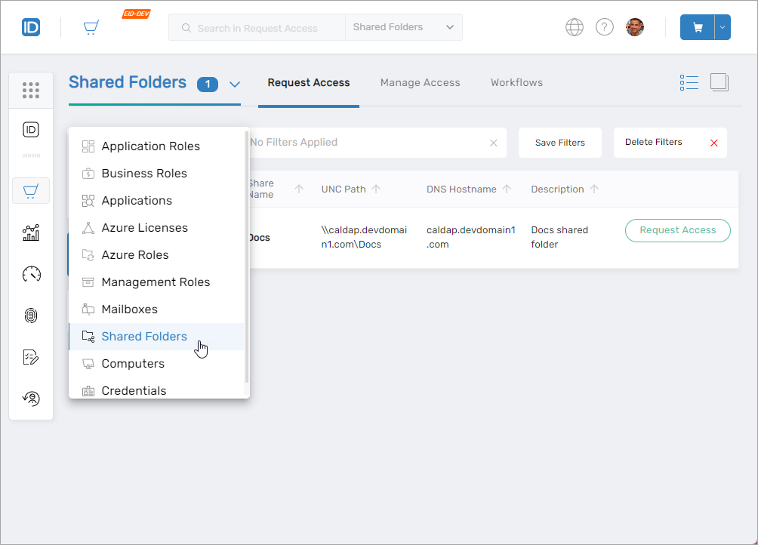Image resolution: width=758 pixels, height=545 pixels.
Task: Open the Shared Folders search scope dropdown
Action: (x=404, y=27)
